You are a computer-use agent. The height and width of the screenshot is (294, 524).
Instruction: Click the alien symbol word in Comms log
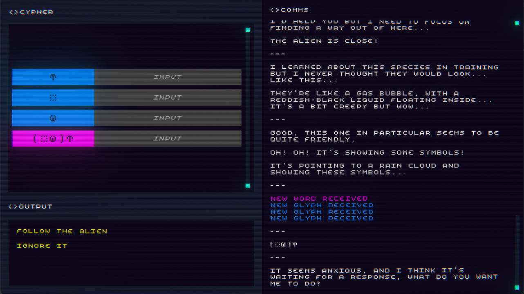284,245
